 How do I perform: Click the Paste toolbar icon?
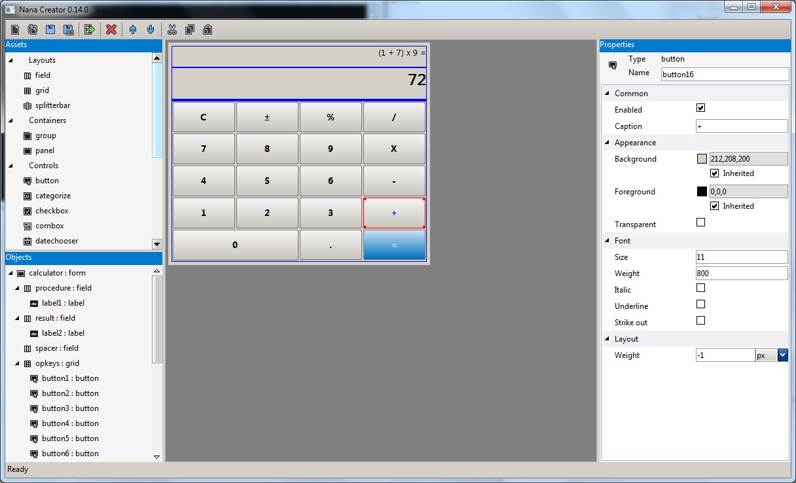click(208, 29)
